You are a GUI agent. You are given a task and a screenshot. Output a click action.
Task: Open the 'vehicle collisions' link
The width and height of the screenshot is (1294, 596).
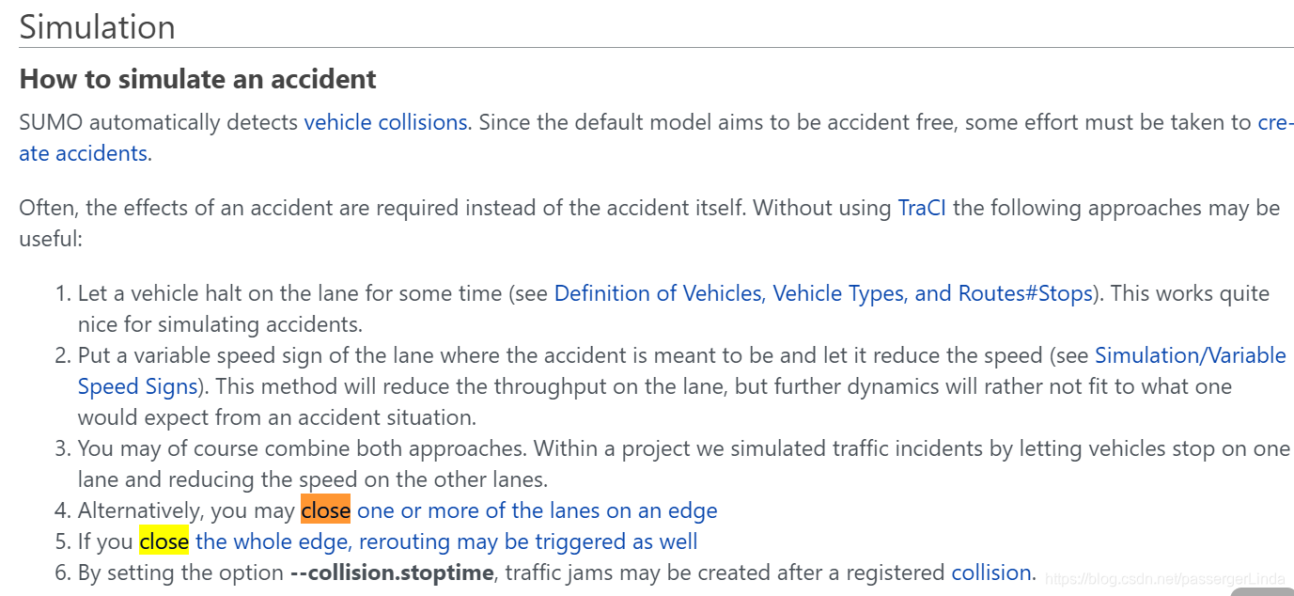pos(385,122)
